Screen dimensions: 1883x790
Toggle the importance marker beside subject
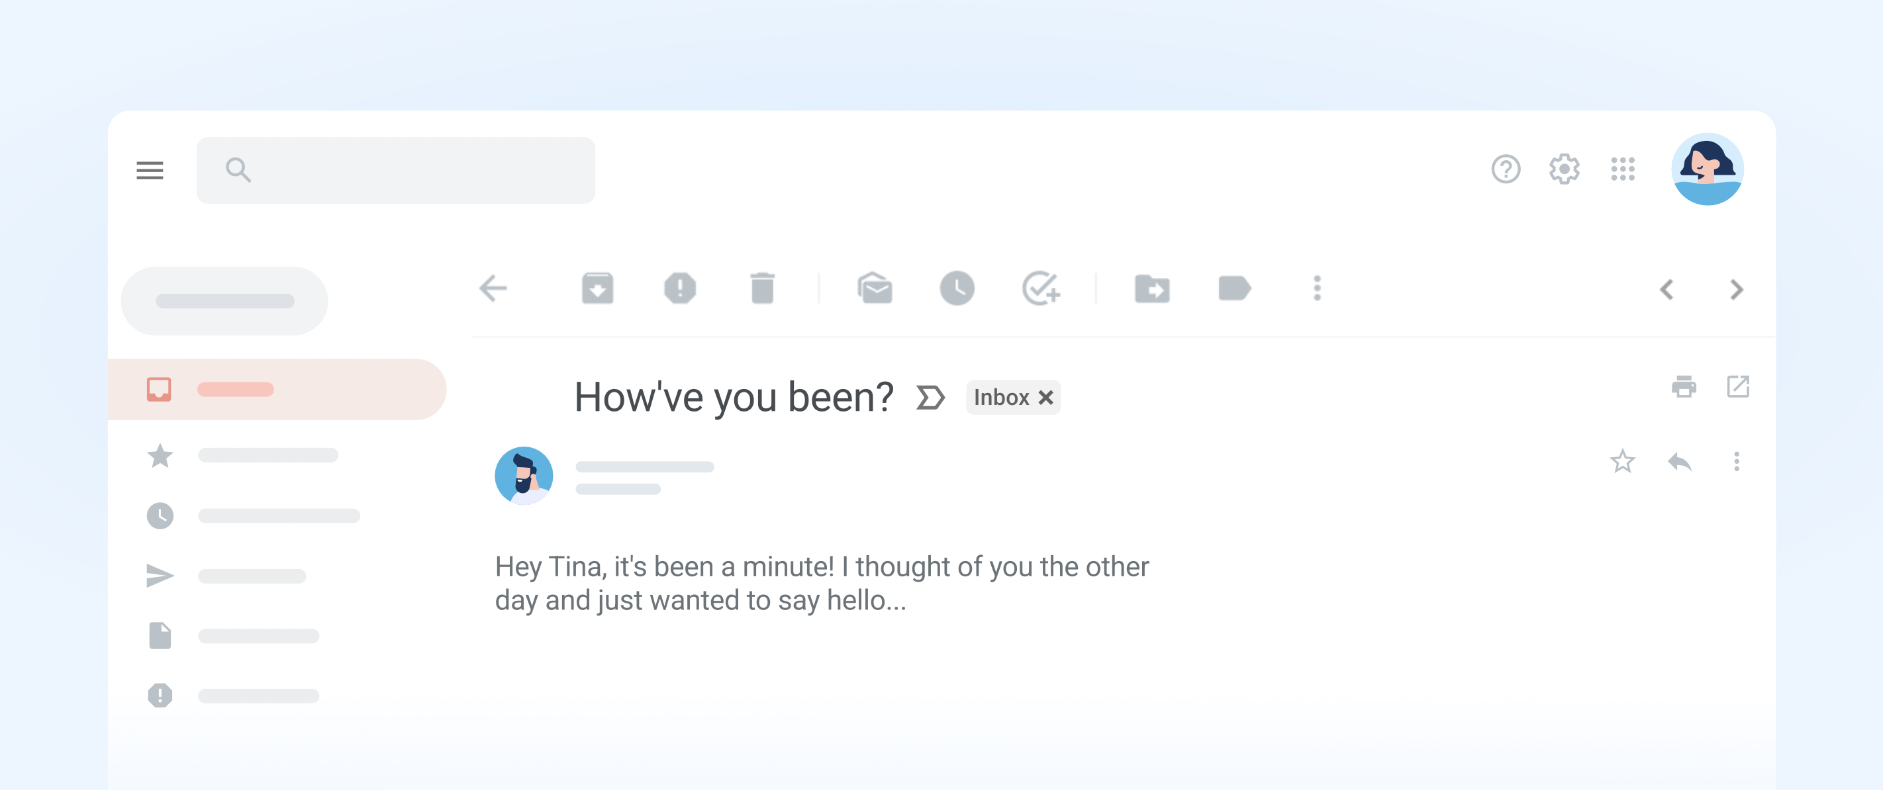tap(930, 398)
